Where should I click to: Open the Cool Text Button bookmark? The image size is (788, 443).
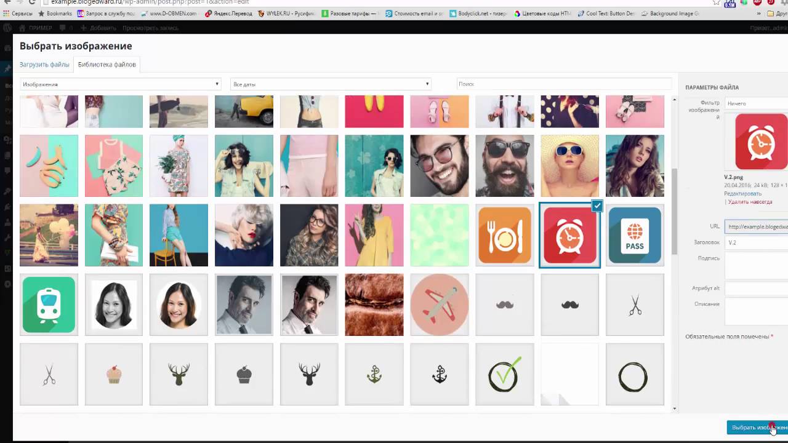click(x=606, y=14)
